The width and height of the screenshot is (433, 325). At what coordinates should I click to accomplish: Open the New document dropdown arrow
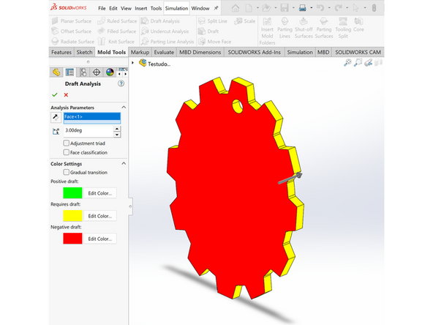click(257, 8)
